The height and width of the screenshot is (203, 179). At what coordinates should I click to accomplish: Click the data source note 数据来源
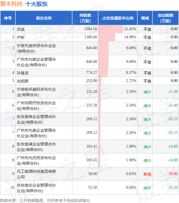pyautogui.click(x=45, y=200)
